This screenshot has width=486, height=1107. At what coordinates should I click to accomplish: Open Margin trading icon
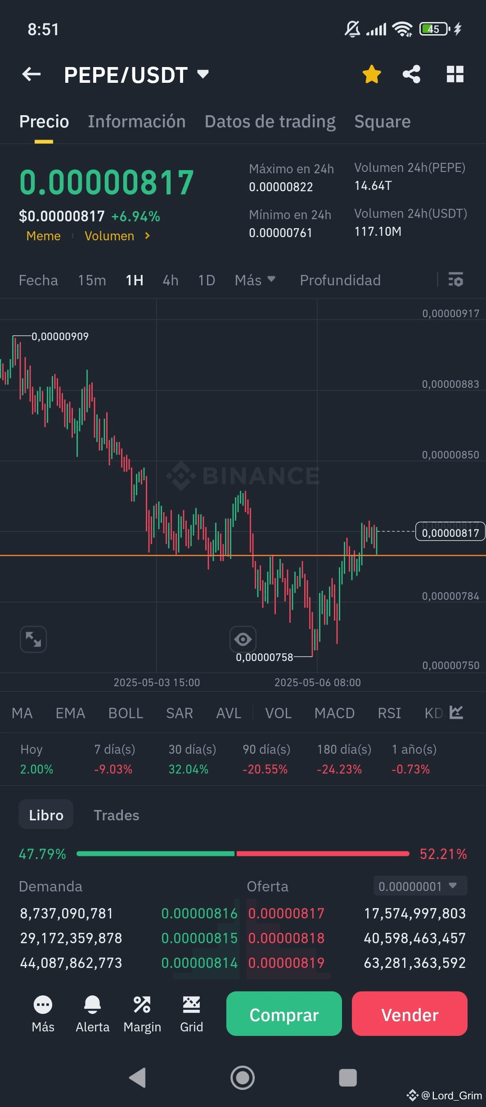coord(142,1014)
